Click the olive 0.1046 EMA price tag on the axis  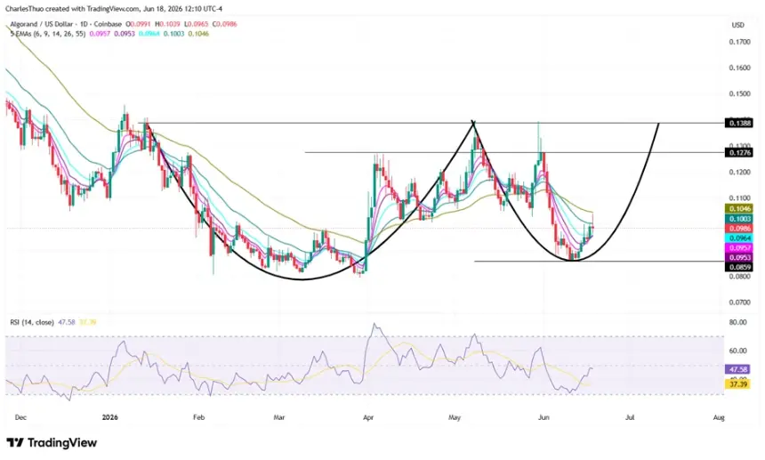tap(738, 209)
